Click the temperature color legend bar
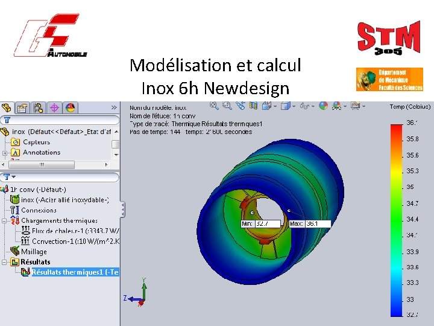Viewport: 434px width, 326px height. pos(397,220)
